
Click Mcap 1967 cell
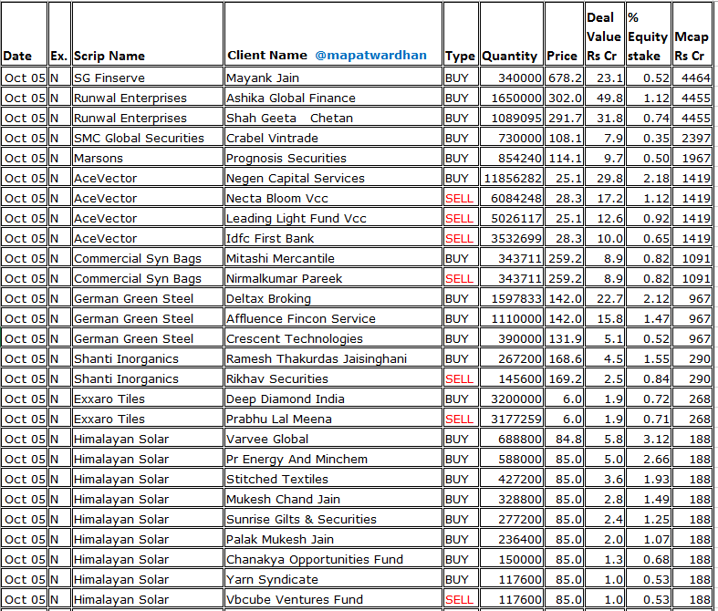coord(692,159)
